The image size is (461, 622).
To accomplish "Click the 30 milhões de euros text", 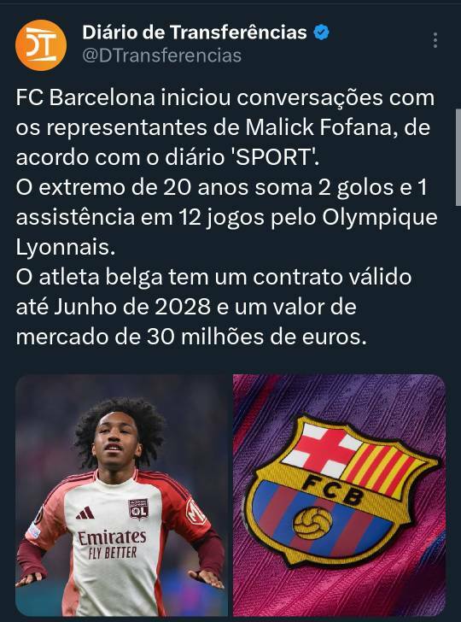I will click(257, 337).
